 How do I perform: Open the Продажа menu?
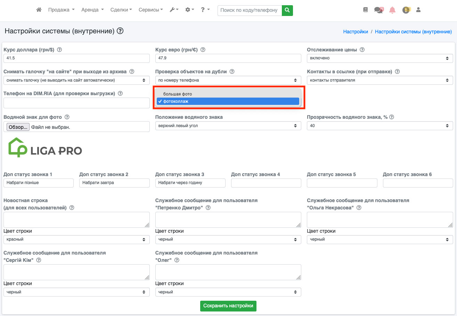tap(61, 10)
